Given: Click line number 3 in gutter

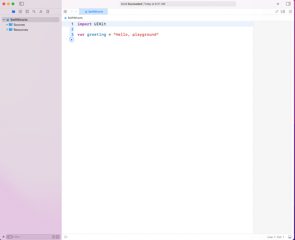Looking at the screenshot, I should [72, 34].
